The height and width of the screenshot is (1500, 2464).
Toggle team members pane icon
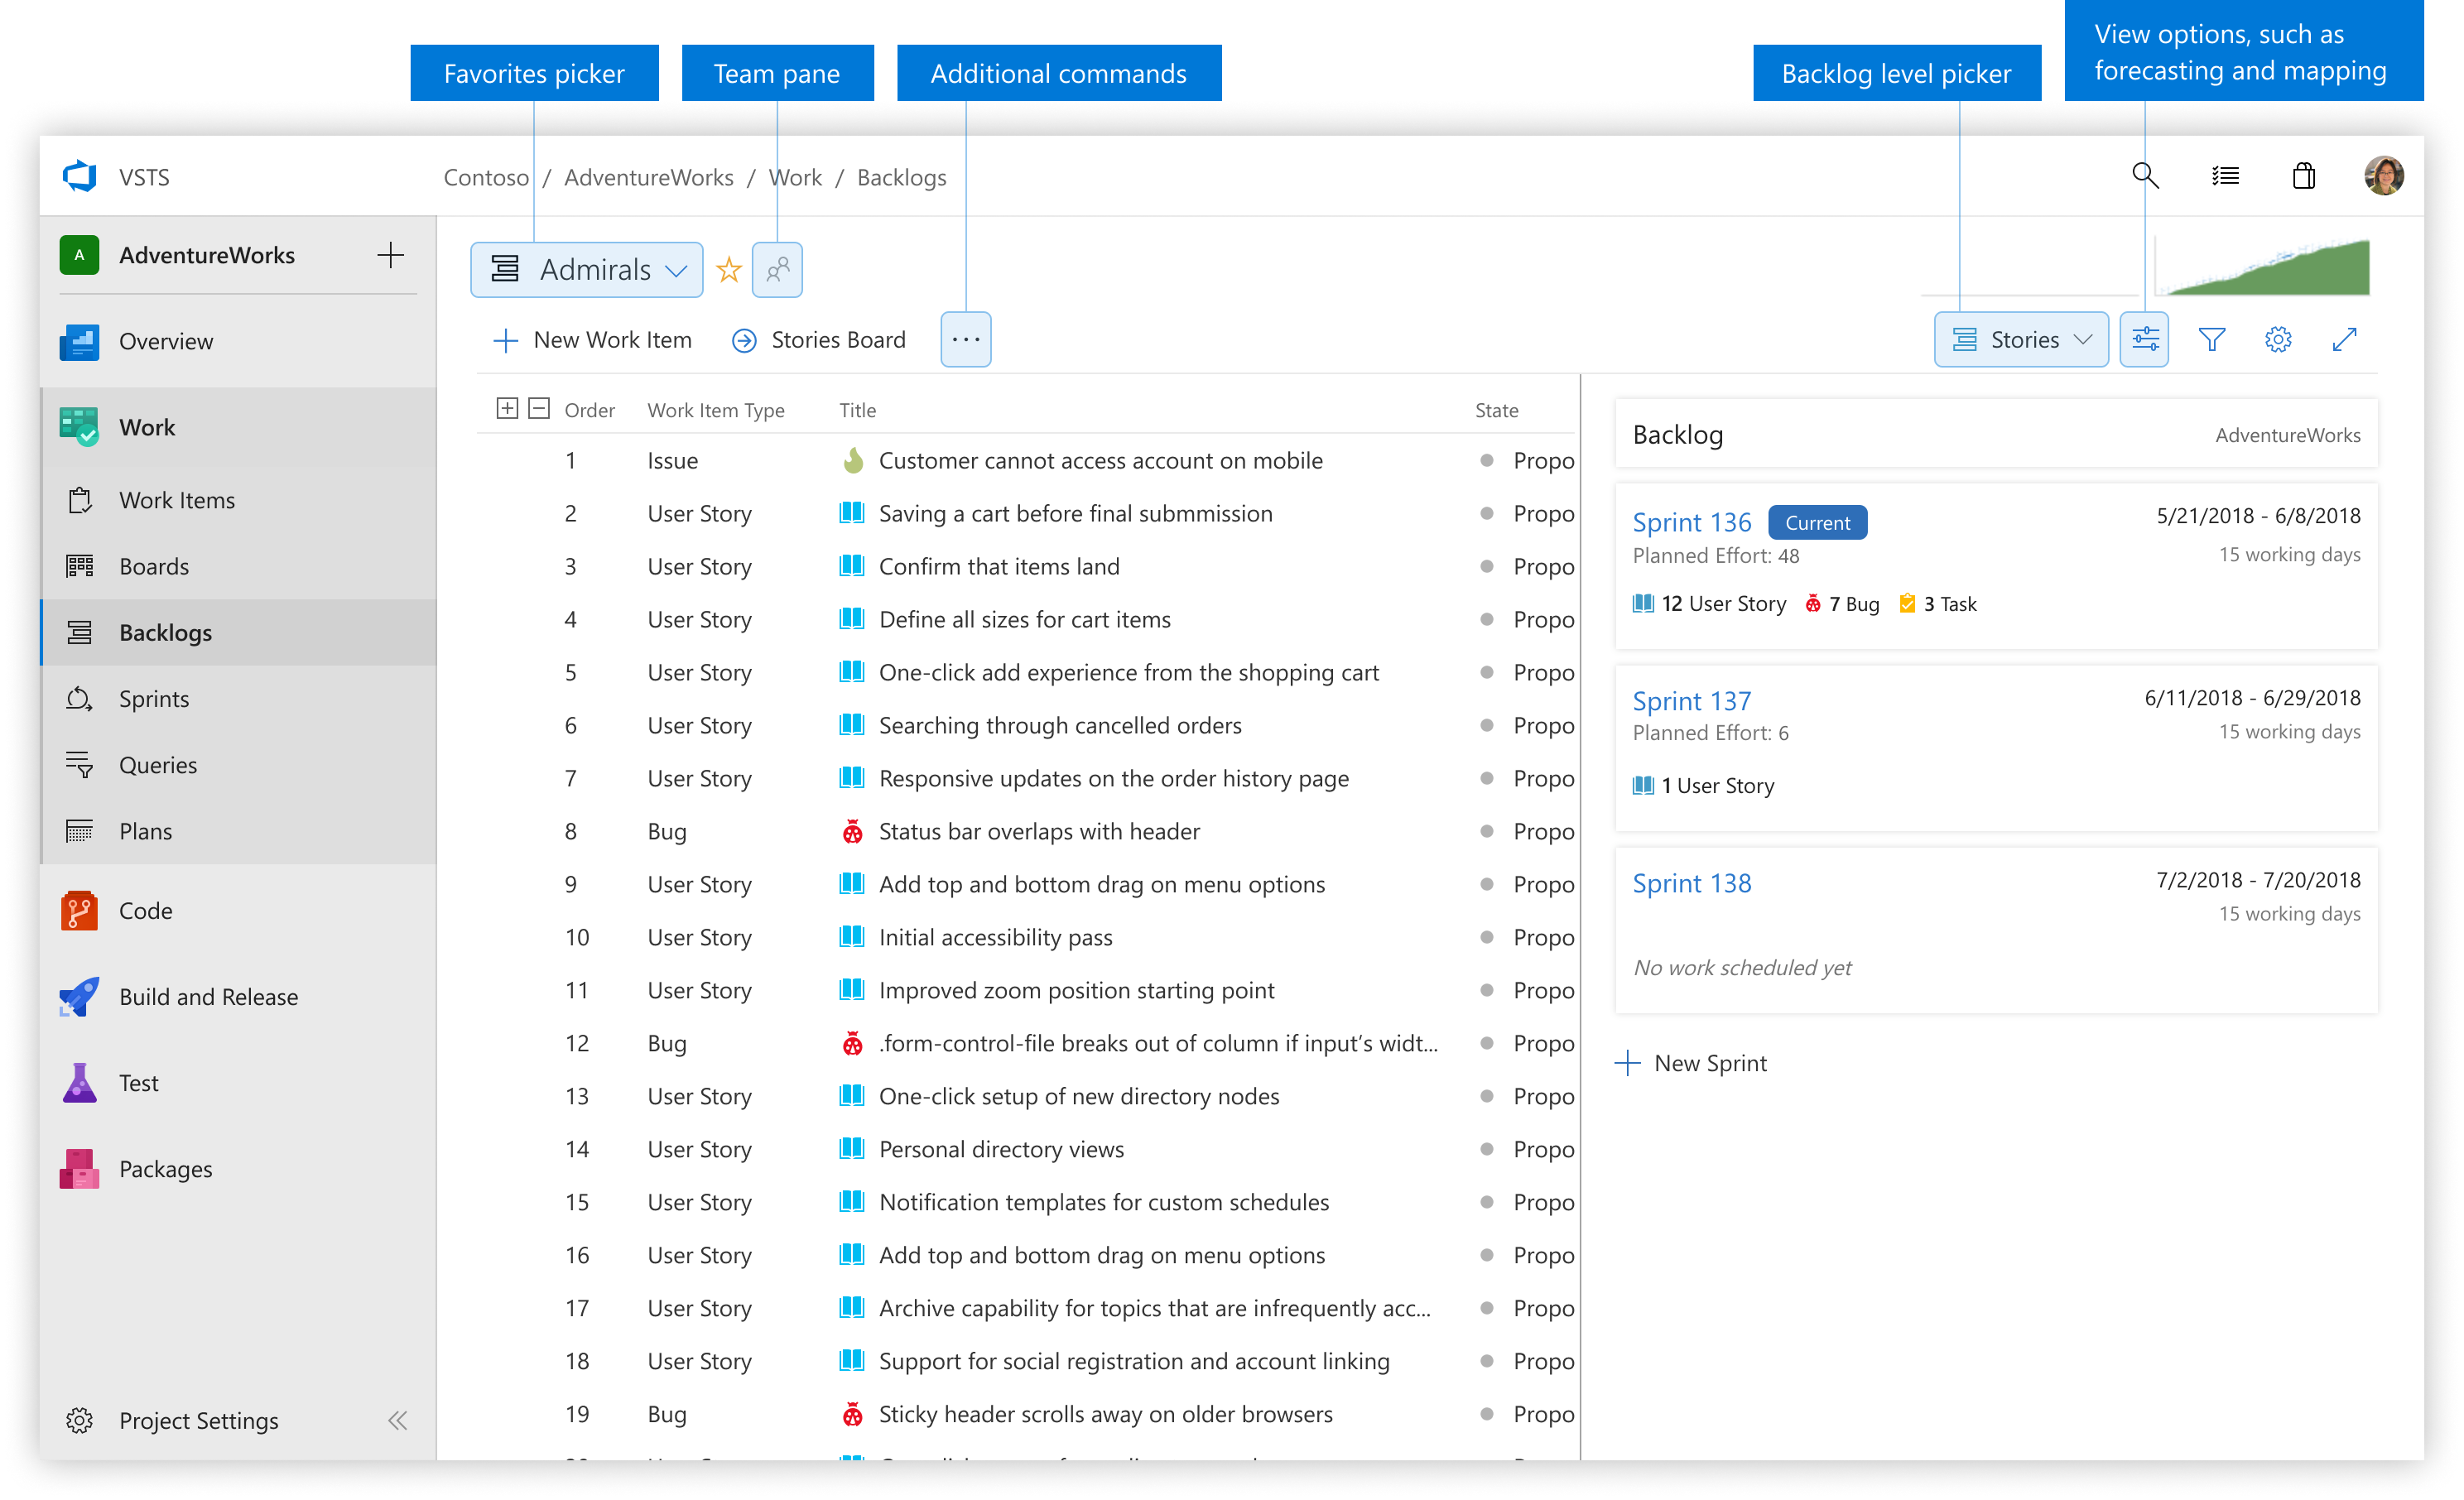coord(776,269)
